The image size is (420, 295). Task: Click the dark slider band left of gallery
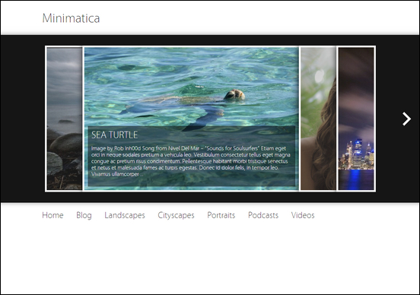[x=23, y=119]
